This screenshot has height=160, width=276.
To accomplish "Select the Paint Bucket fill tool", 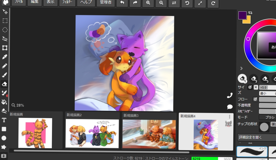I will (x=4, y=102).
